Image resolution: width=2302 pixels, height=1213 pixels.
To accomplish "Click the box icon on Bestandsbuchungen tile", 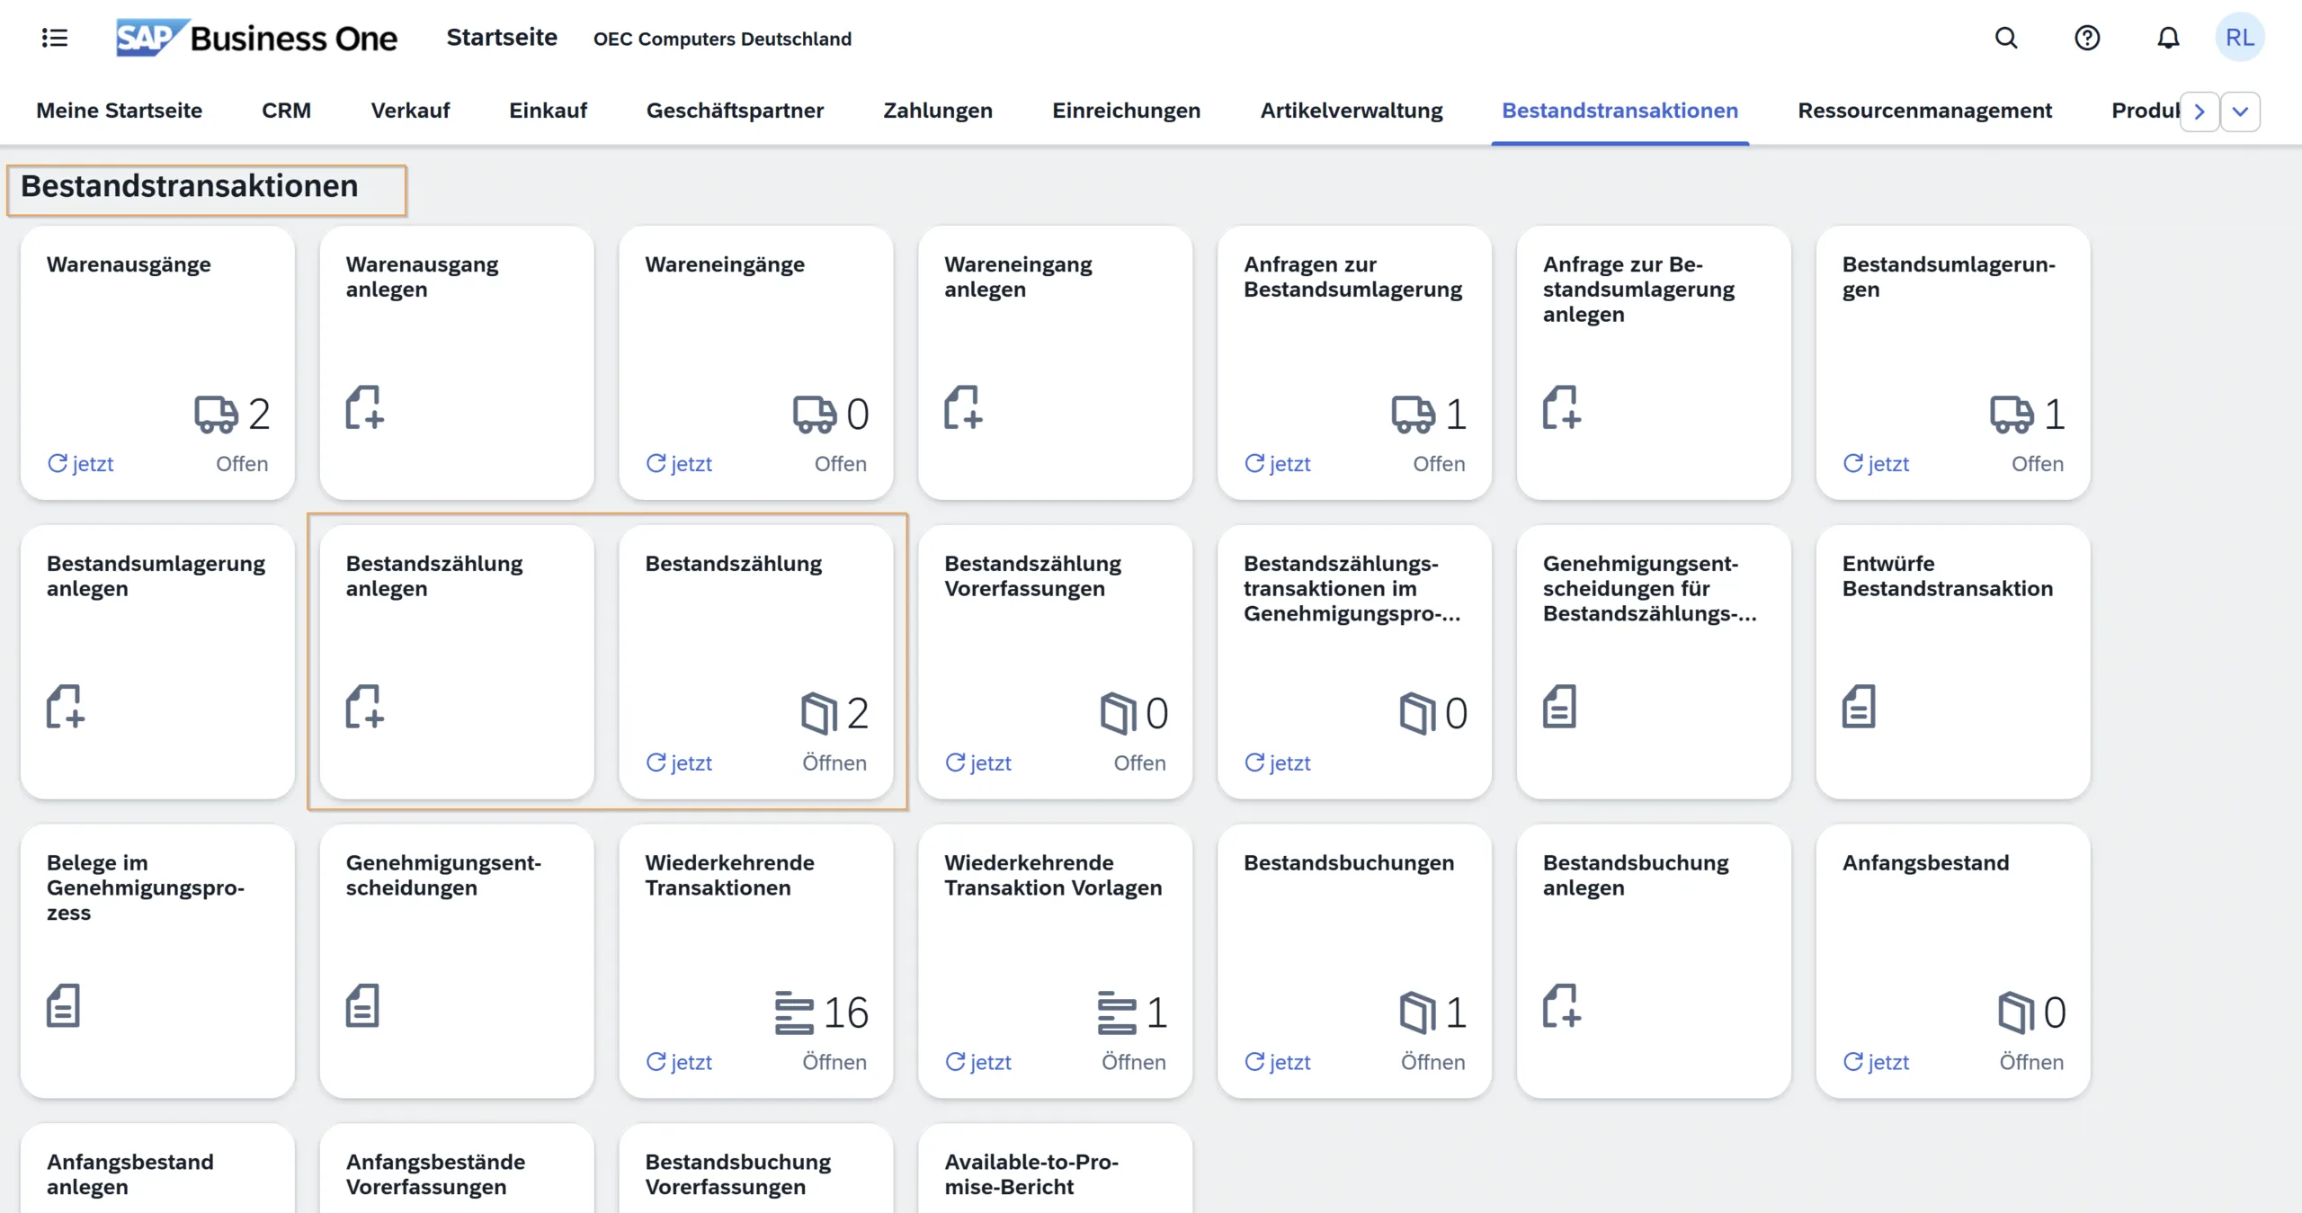I will (1417, 1012).
